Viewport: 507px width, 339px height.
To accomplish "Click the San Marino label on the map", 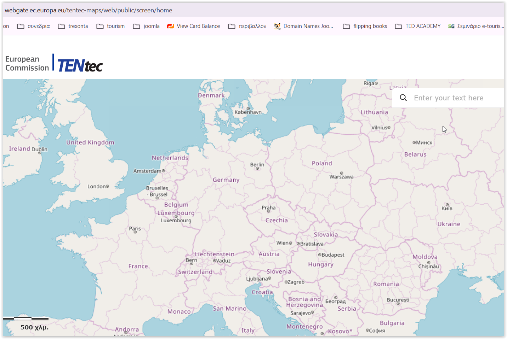I will pos(229,309).
